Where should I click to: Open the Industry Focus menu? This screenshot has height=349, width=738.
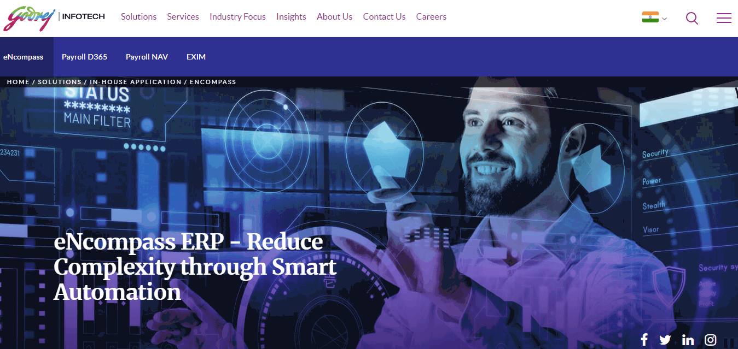click(237, 17)
